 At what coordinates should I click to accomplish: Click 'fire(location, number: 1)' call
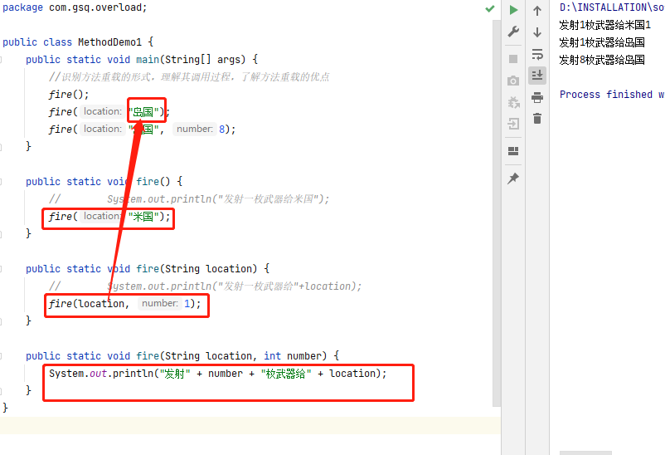tap(124, 303)
